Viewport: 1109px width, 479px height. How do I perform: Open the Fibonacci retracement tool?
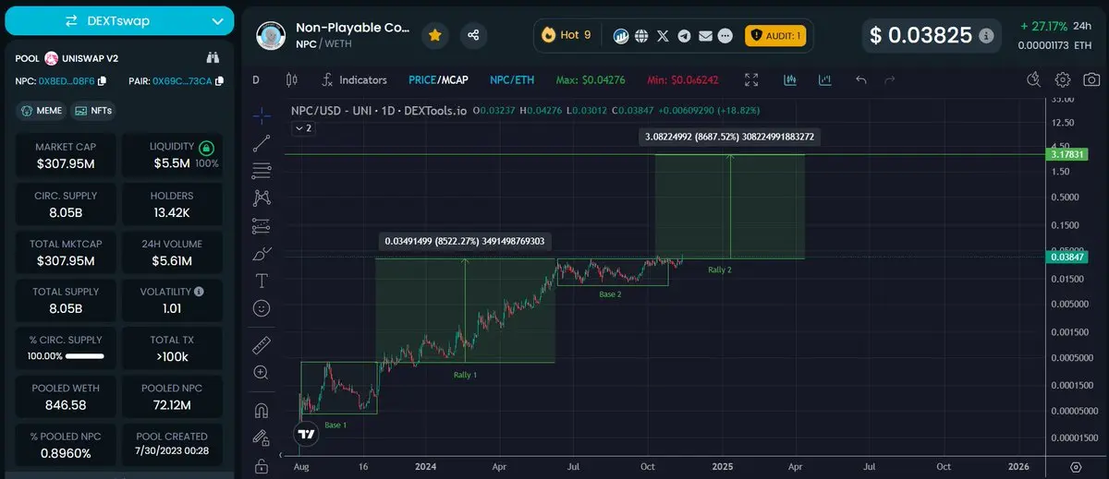tap(262, 170)
